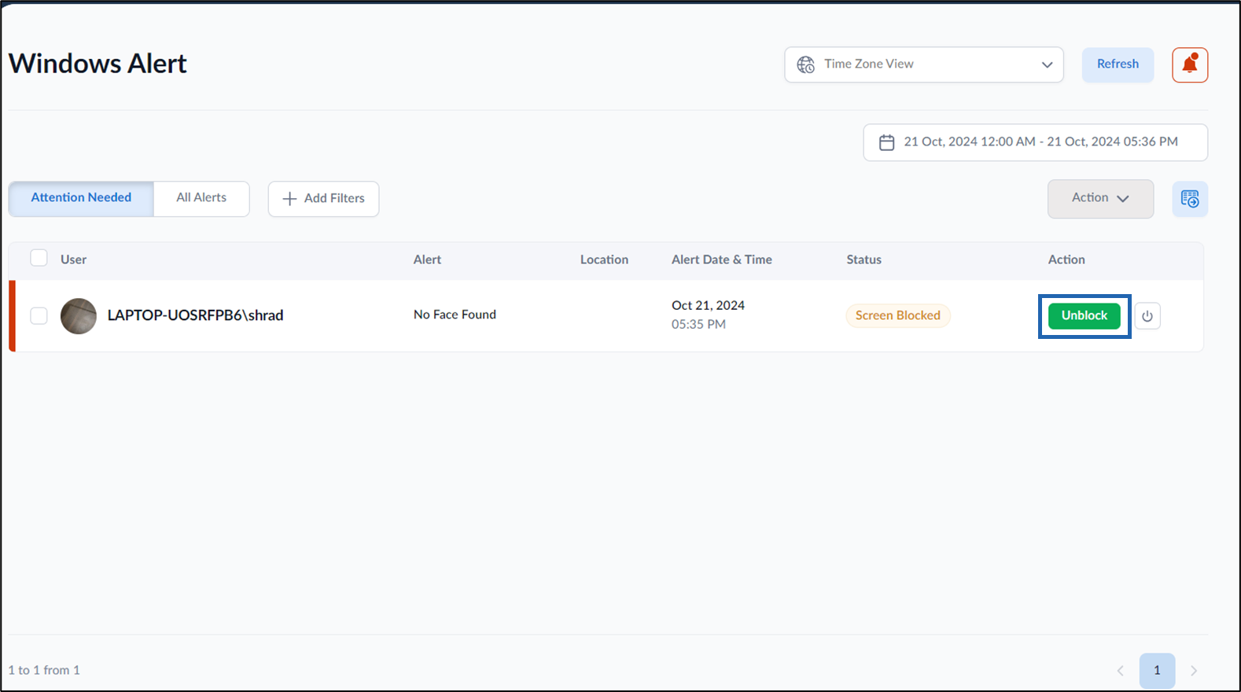Expand the Time Zone View dropdown

pos(924,64)
